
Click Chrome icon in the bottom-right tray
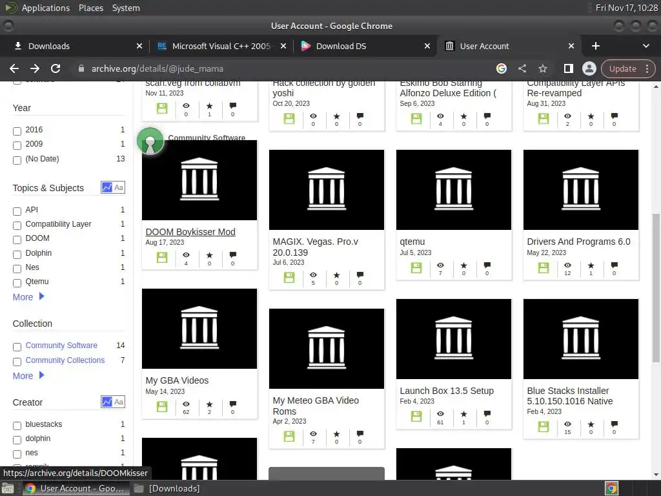611,488
